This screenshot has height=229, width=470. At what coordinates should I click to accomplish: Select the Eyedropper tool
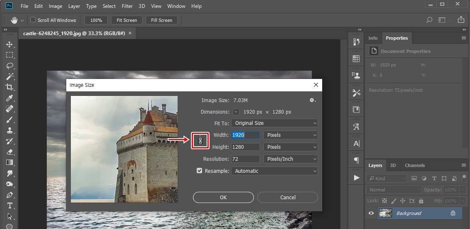pyautogui.click(x=10, y=98)
